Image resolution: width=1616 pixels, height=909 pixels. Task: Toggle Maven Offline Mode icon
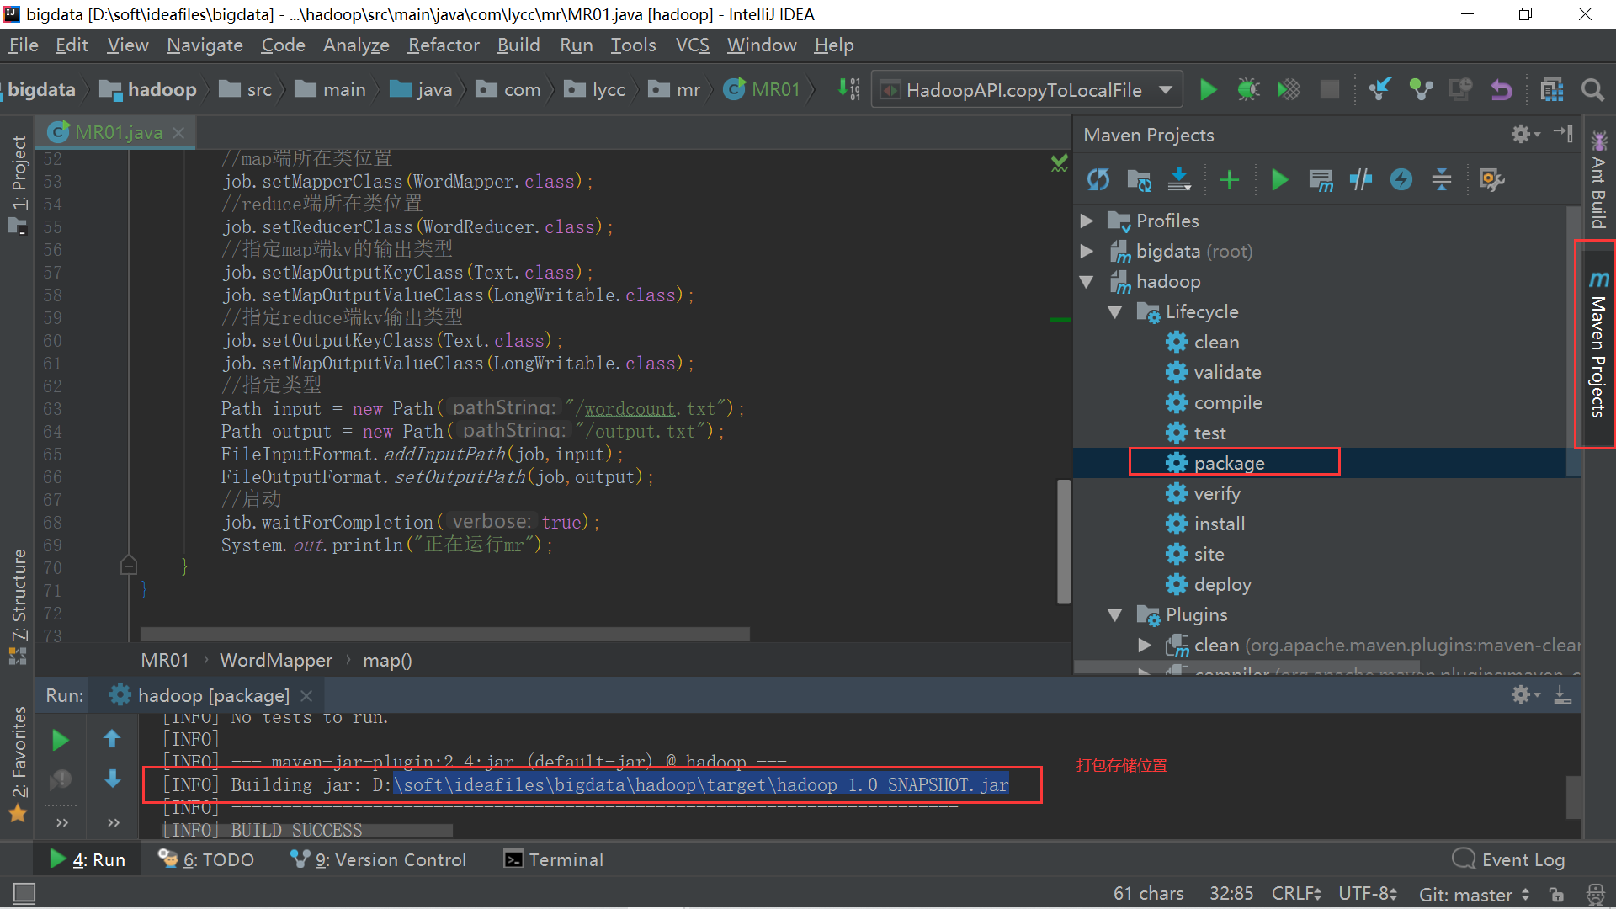[x=1360, y=179]
